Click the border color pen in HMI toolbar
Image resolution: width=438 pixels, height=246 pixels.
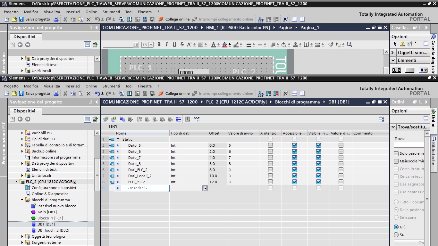[236, 45]
